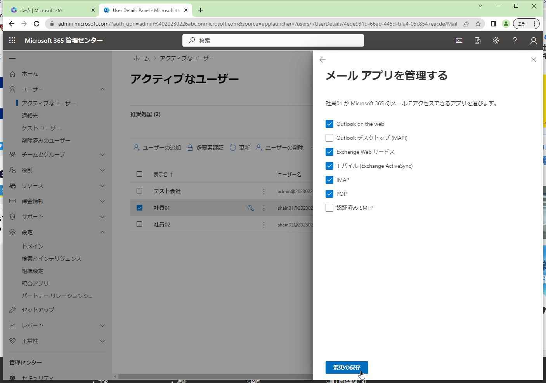Click the Chrome profile avatar icon
Image resolution: width=546 pixels, height=383 pixels.
click(506, 24)
